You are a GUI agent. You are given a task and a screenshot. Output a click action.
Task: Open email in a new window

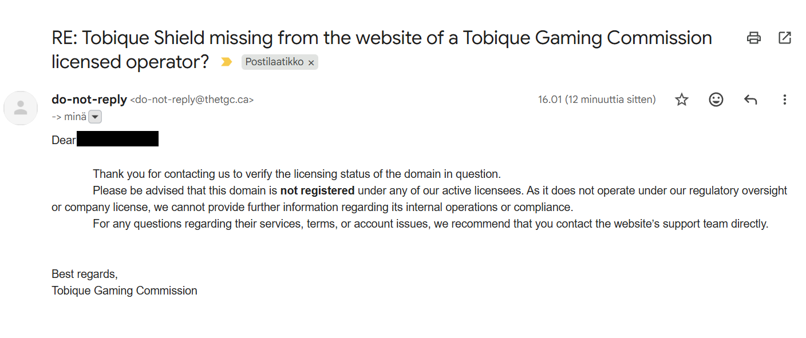click(785, 38)
